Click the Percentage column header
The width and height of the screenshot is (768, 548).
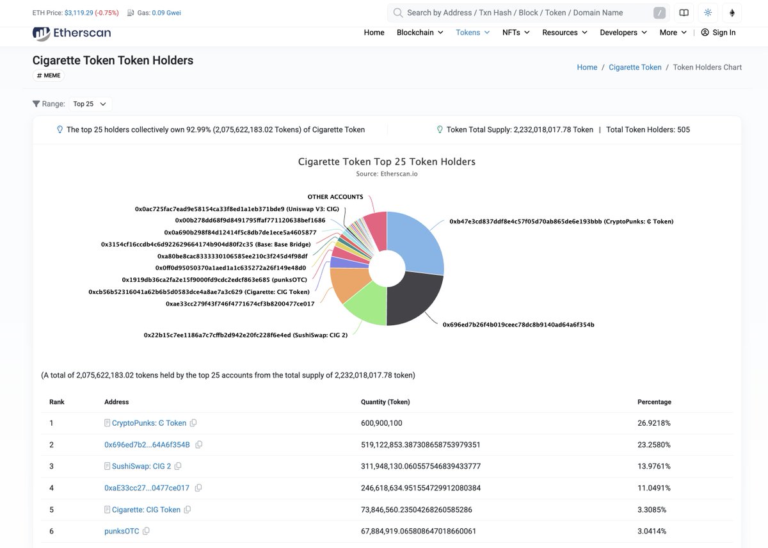tap(654, 402)
